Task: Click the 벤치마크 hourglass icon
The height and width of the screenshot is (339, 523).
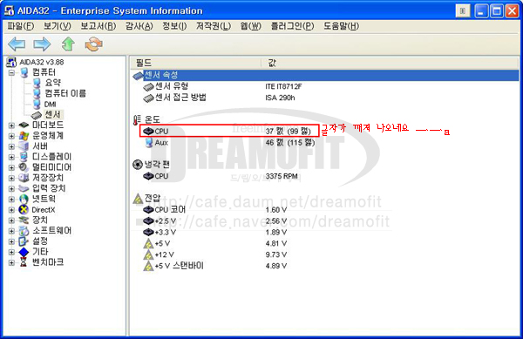Action: click(24, 262)
